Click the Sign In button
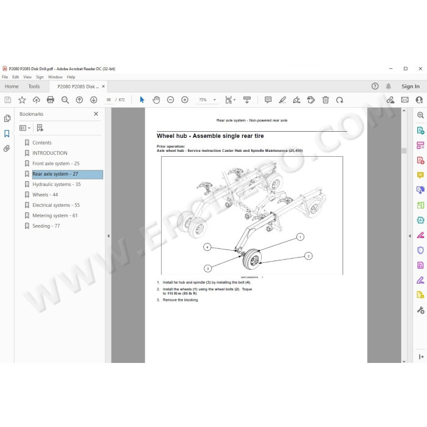 pyautogui.click(x=411, y=87)
